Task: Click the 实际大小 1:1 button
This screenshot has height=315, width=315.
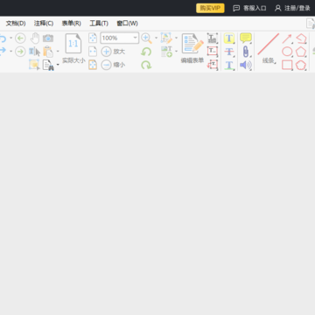Action: tap(73, 48)
